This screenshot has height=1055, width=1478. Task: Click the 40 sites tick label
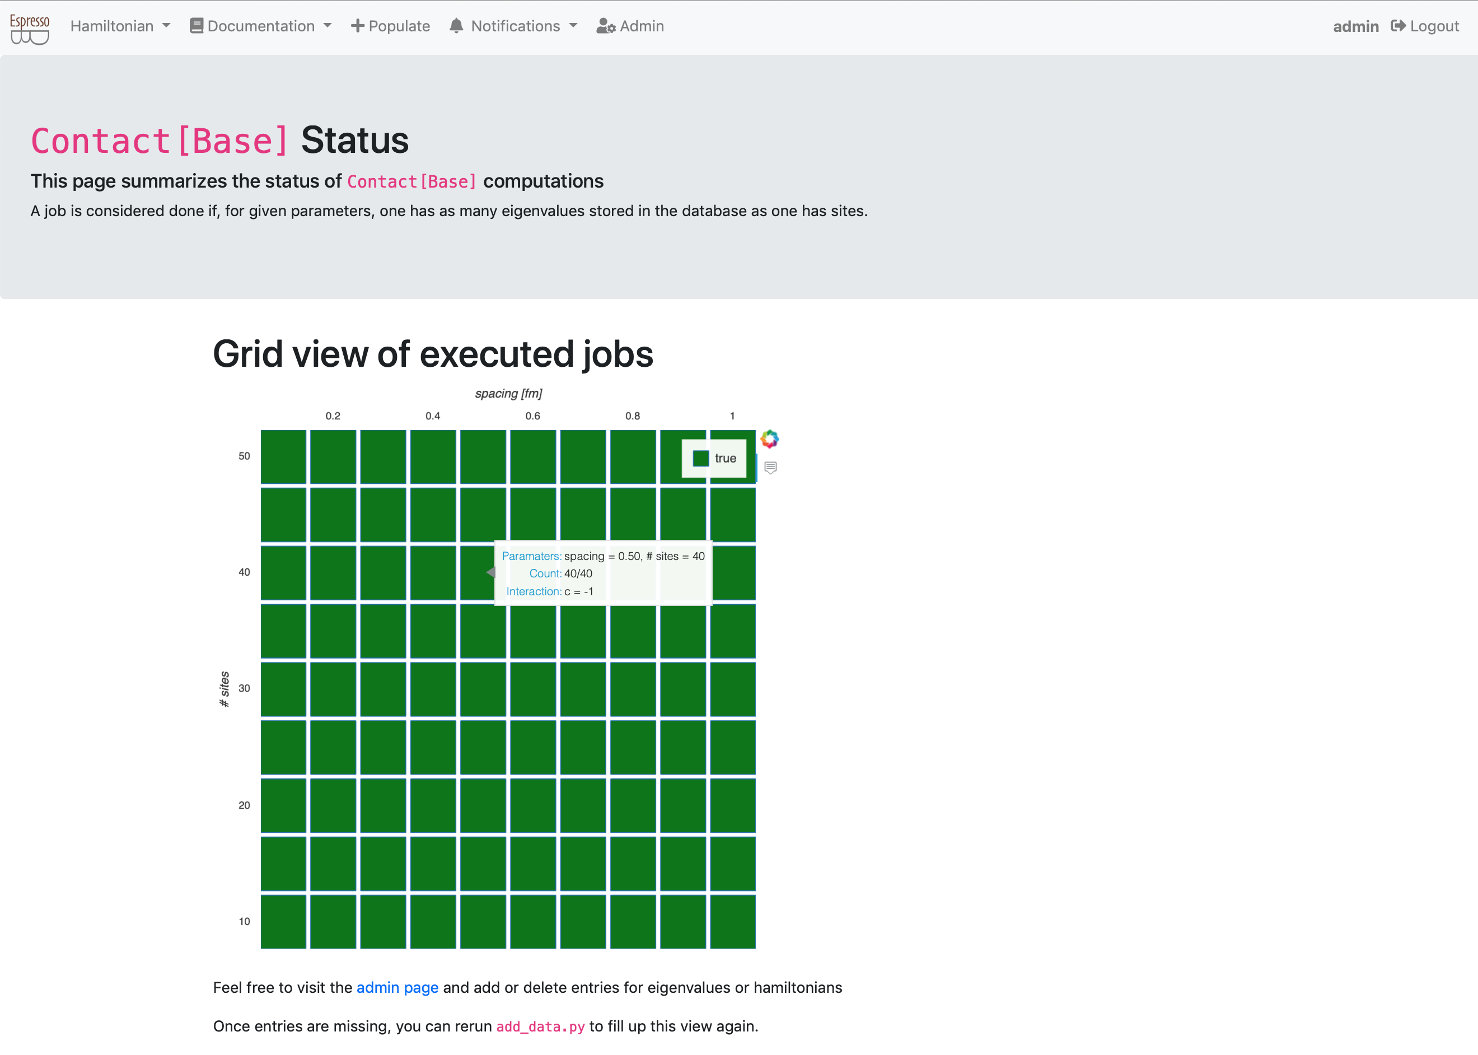[x=244, y=572]
